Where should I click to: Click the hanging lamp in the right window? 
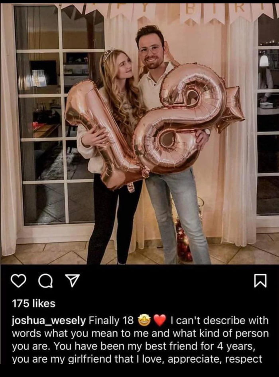coord(264,60)
